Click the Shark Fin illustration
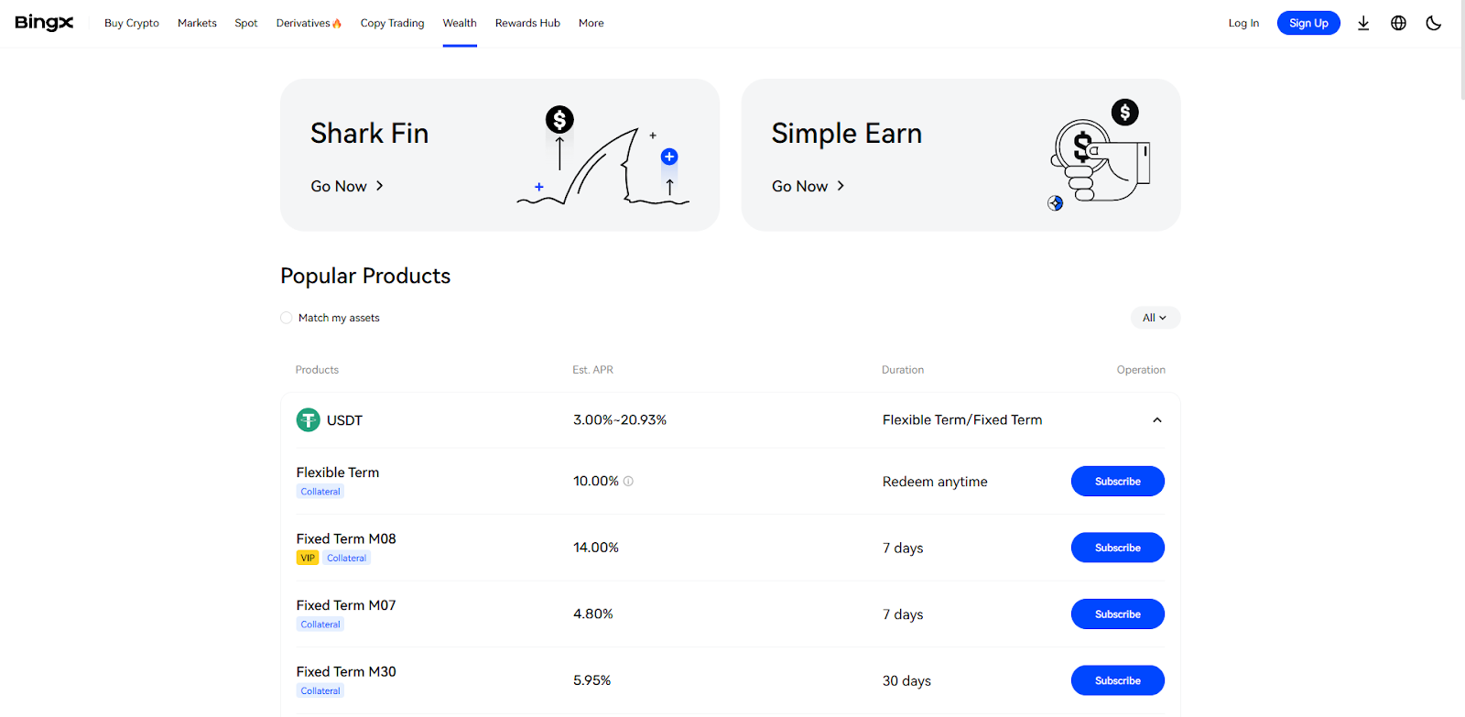 coord(603,155)
